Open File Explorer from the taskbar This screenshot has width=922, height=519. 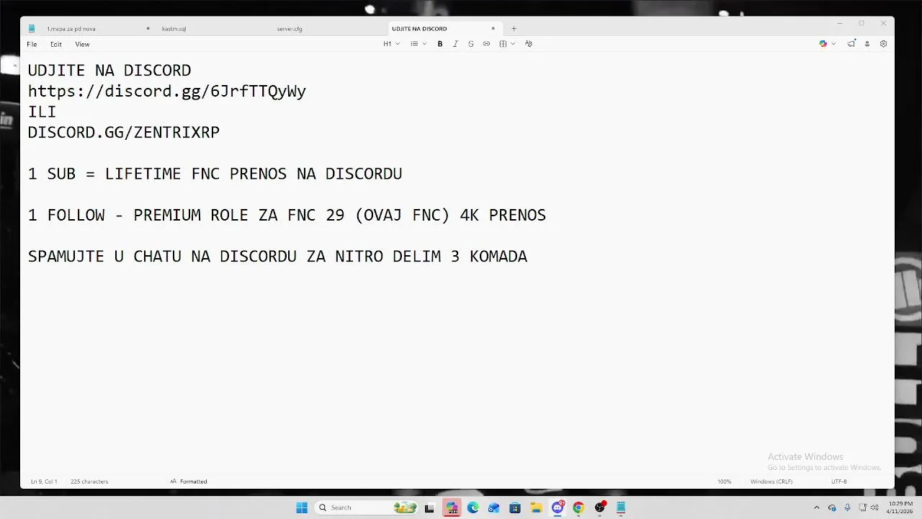536,507
